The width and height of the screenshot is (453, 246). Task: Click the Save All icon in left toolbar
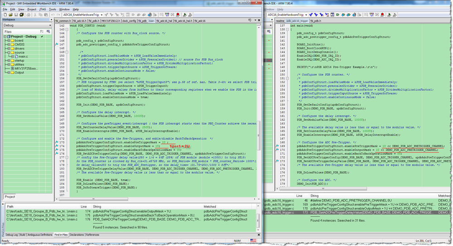click(22, 15)
